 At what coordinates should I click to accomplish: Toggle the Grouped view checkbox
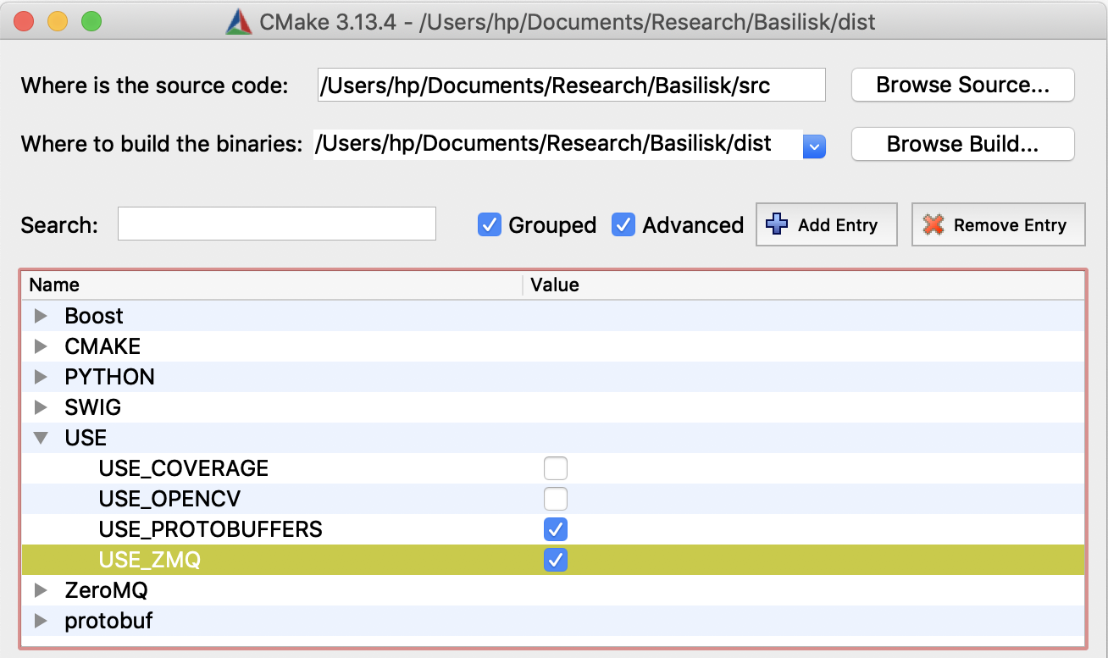tap(490, 224)
